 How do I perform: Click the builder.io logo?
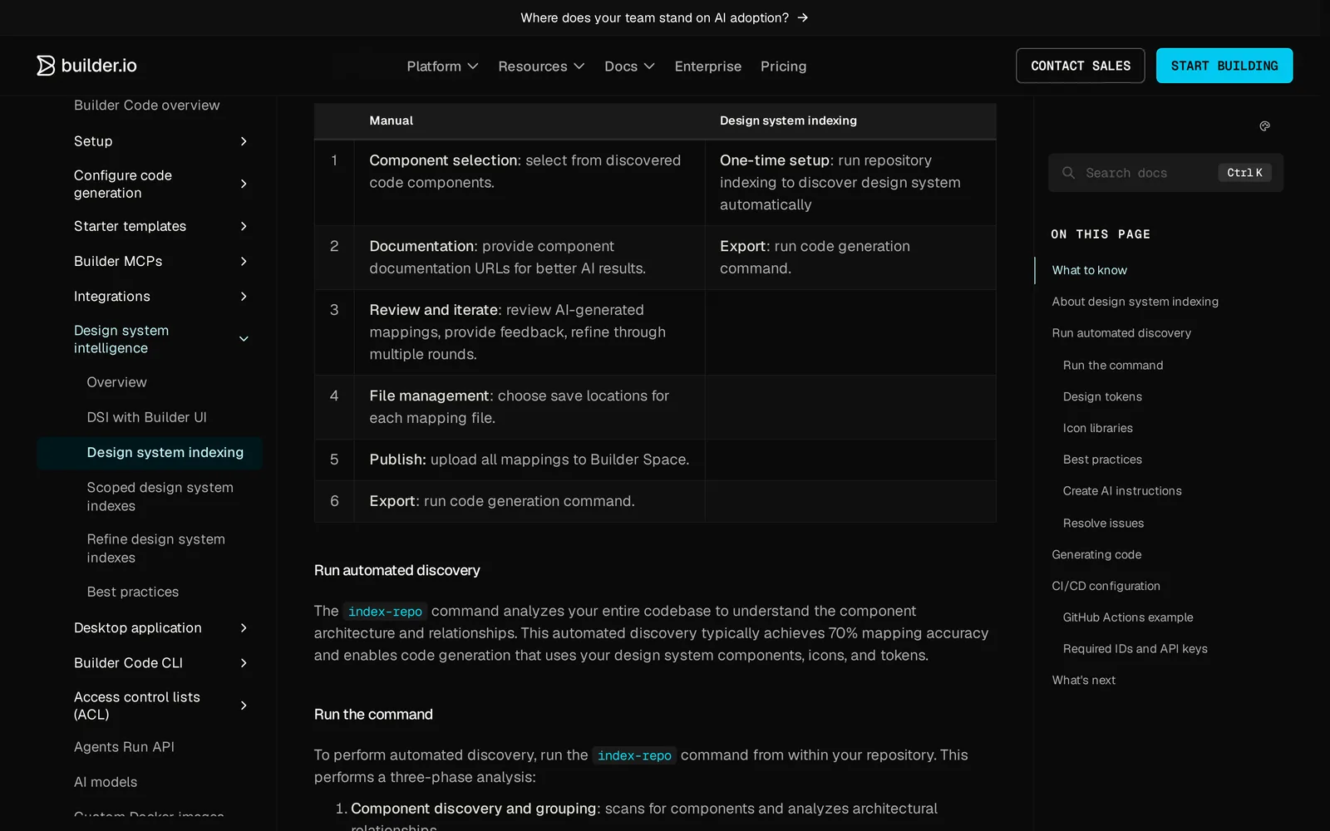[86, 66]
